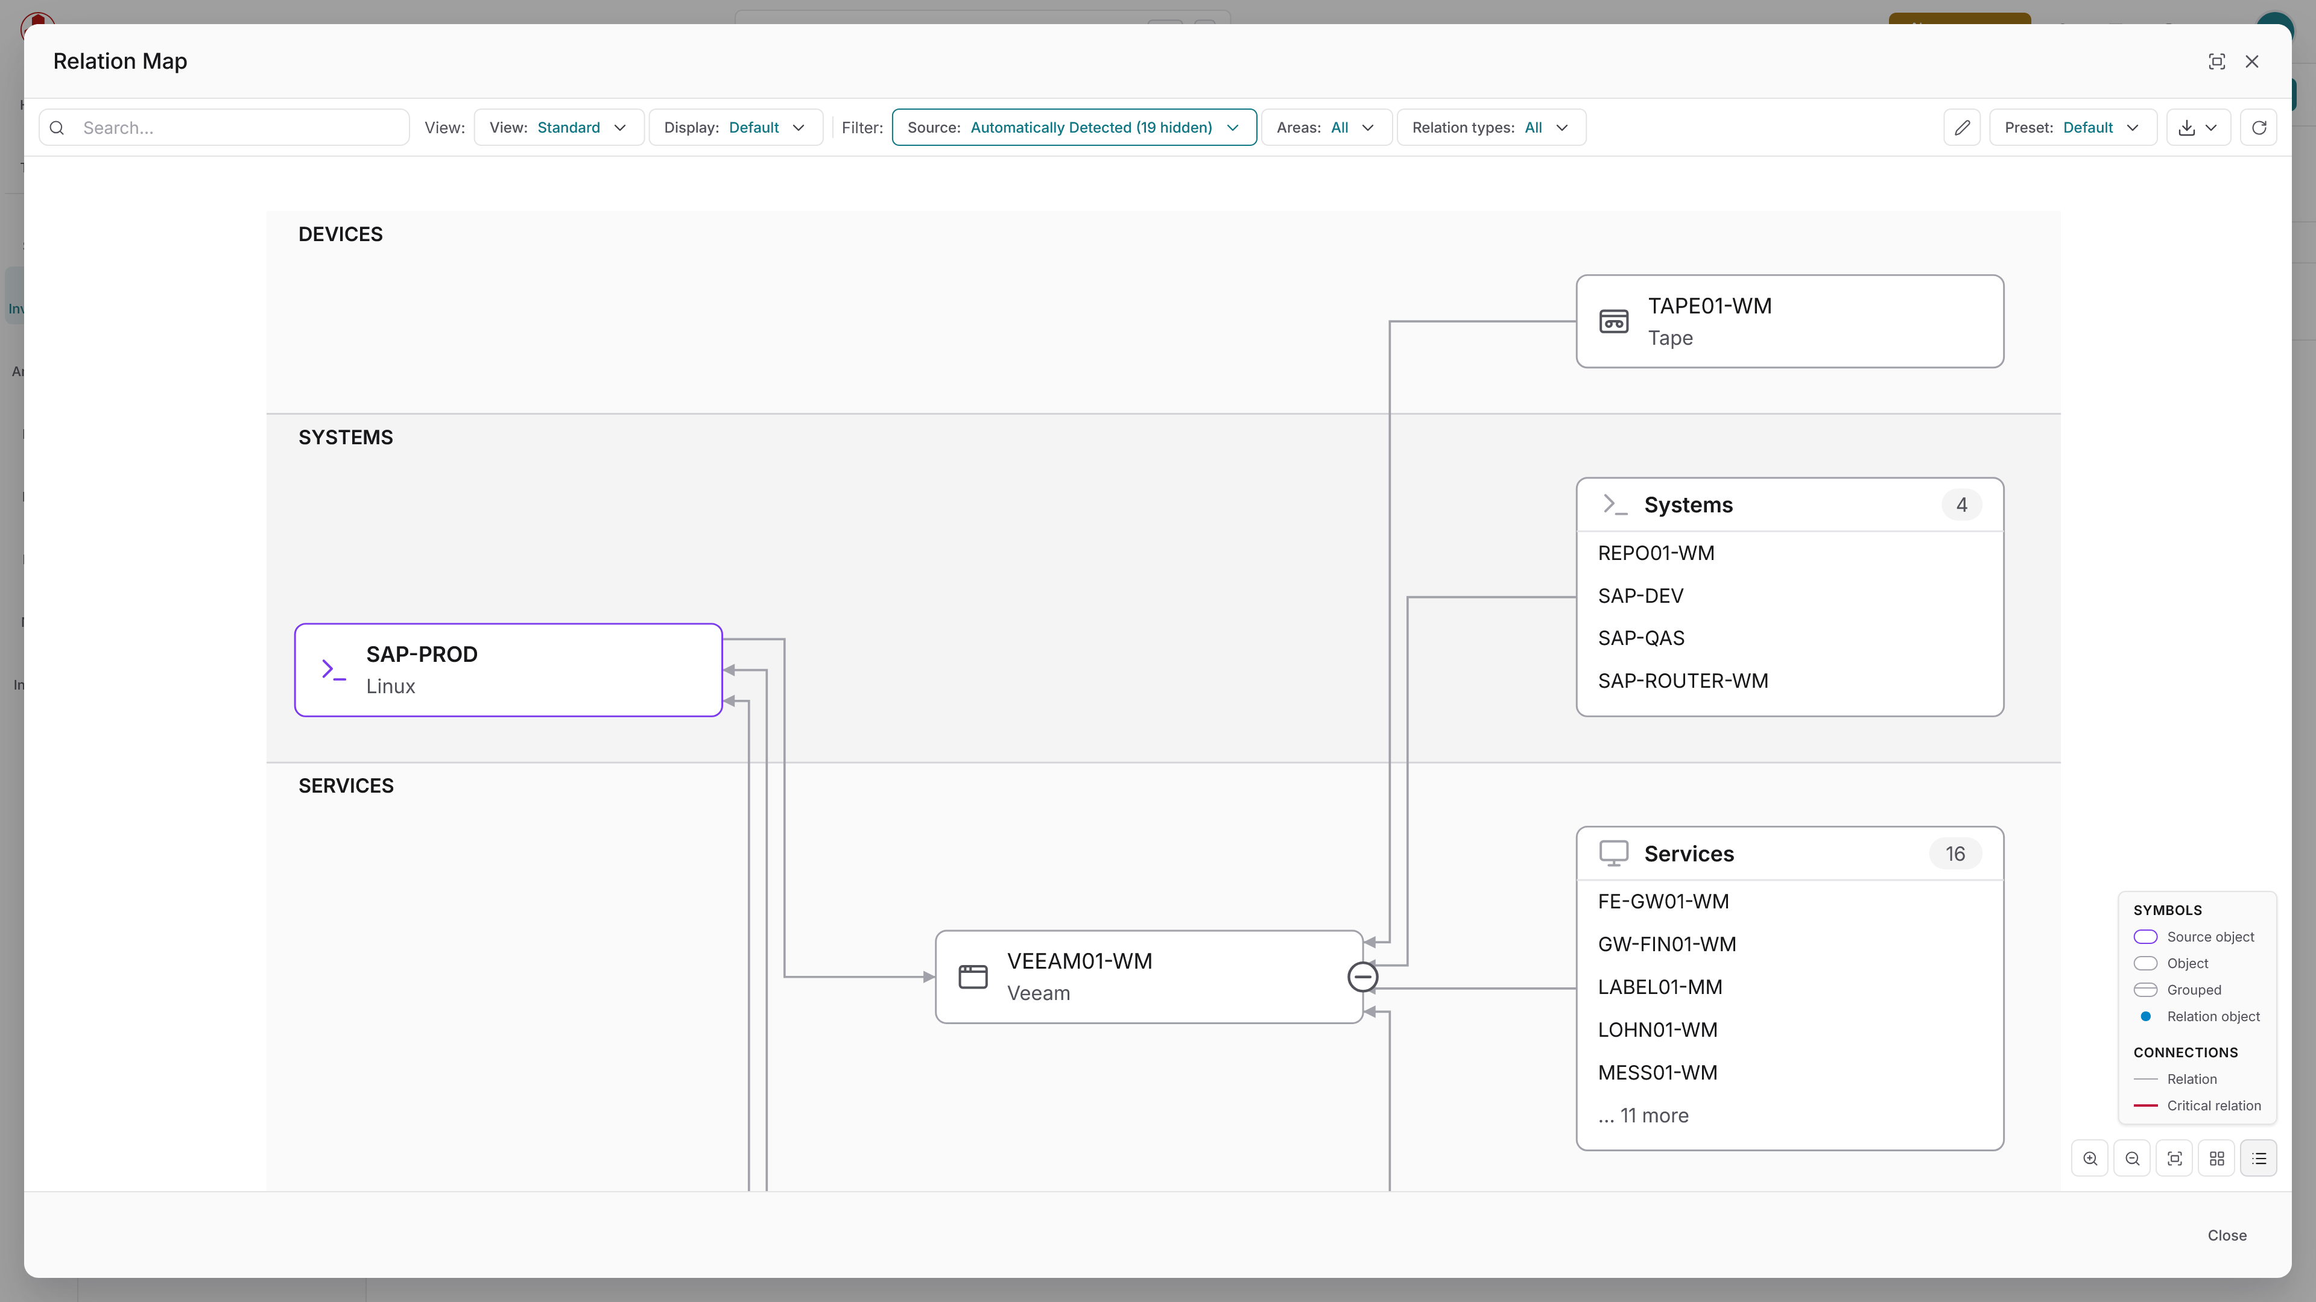Collapse VEEAM01-WM node with minus circle

[x=1363, y=976]
